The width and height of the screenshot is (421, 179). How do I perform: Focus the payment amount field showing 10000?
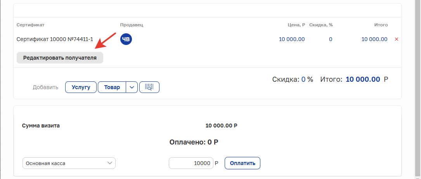pos(191,163)
